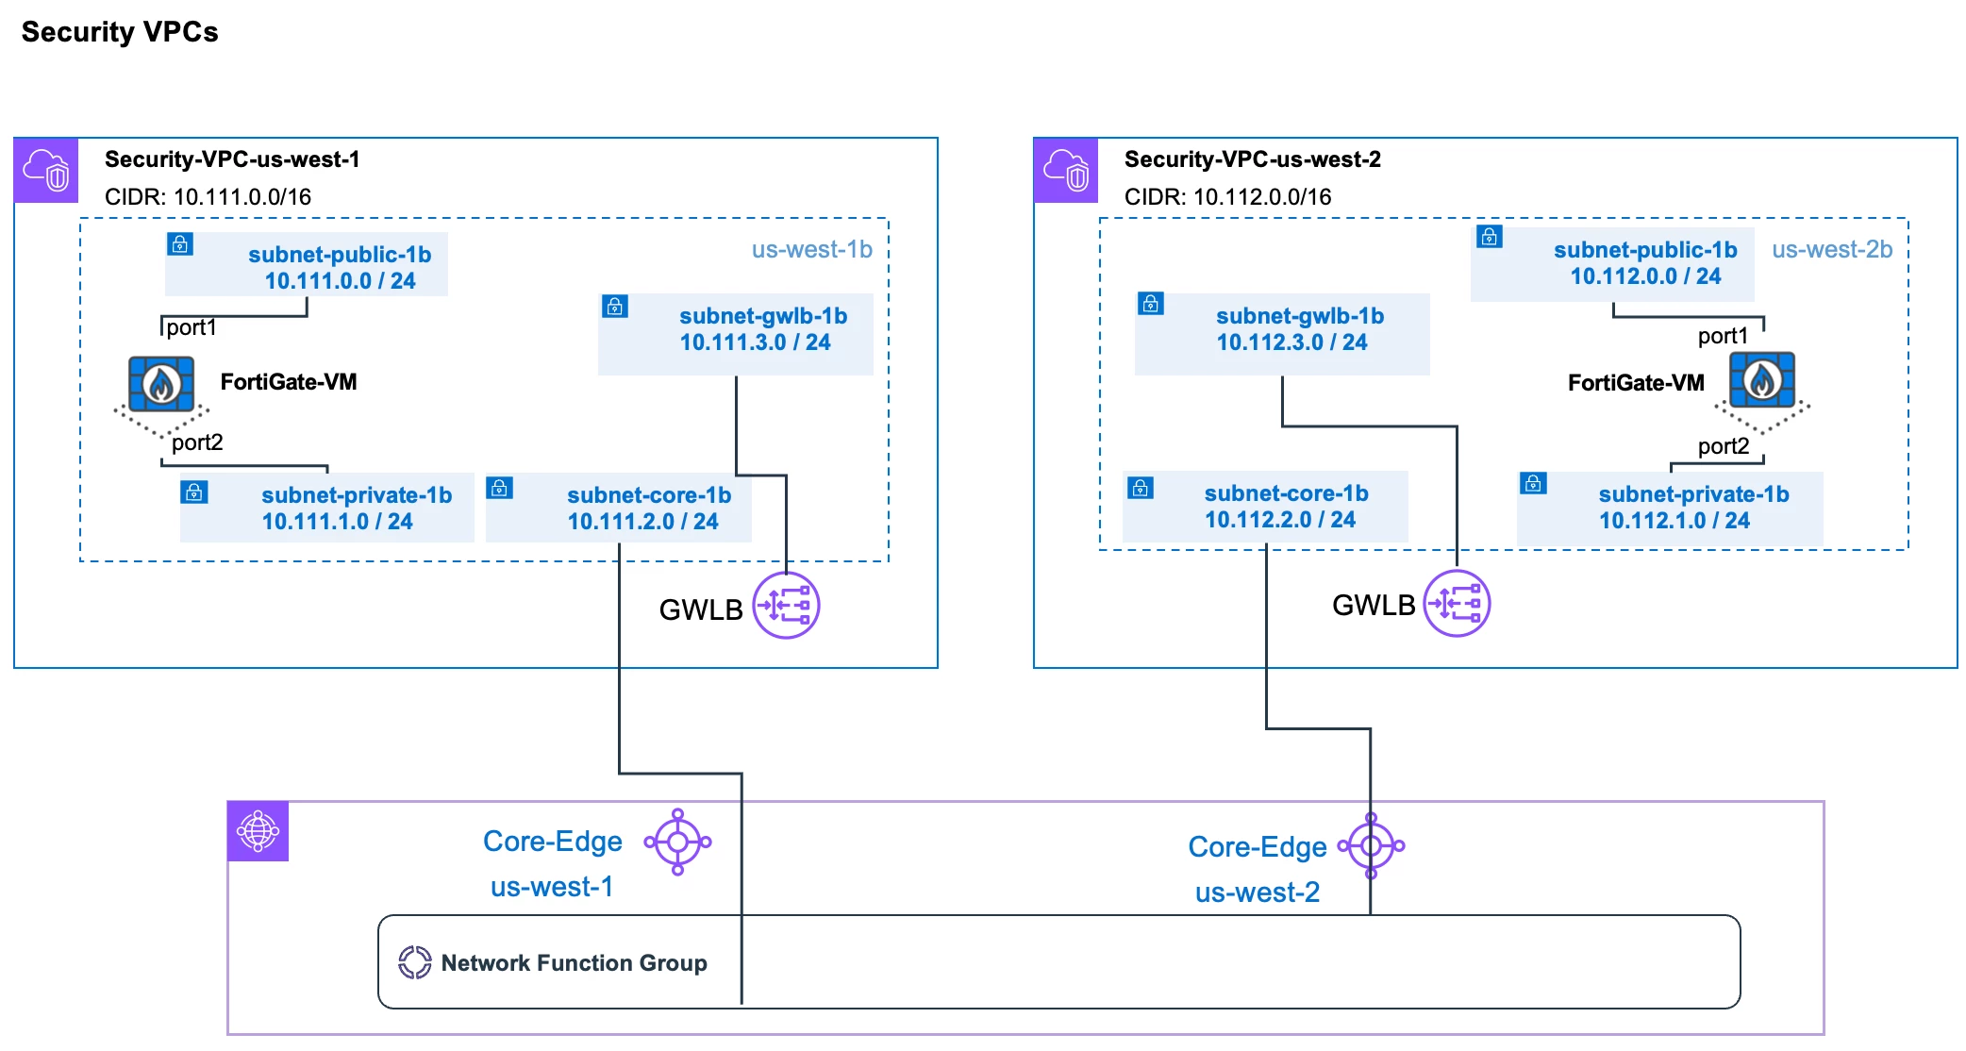
Task: Click lock icon of subnet-core-1b 10.112.2.0
Action: click(x=1141, y=488)
